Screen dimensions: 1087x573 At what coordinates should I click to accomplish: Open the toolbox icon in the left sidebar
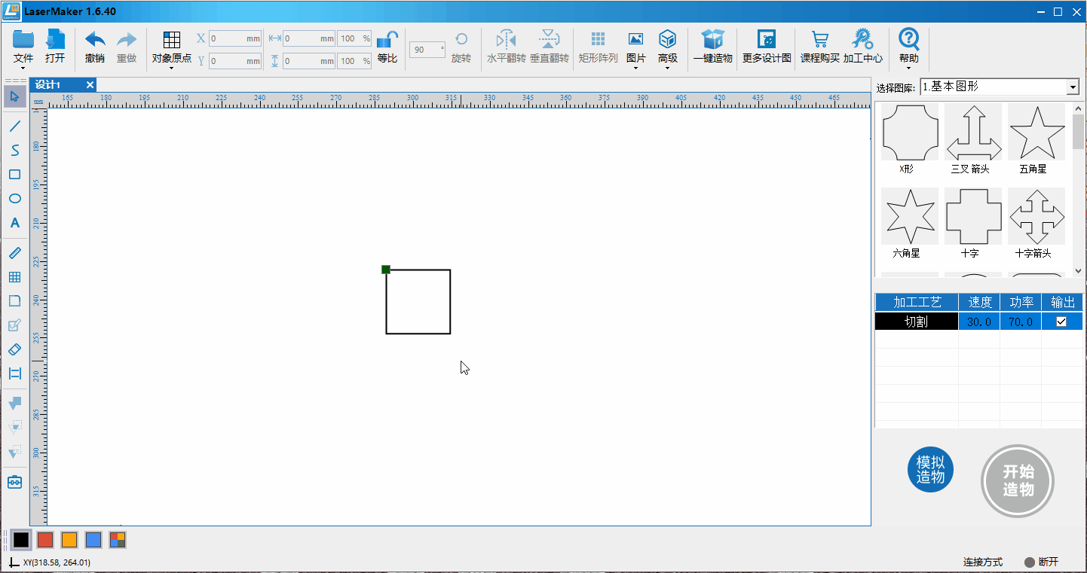point(14,482)
